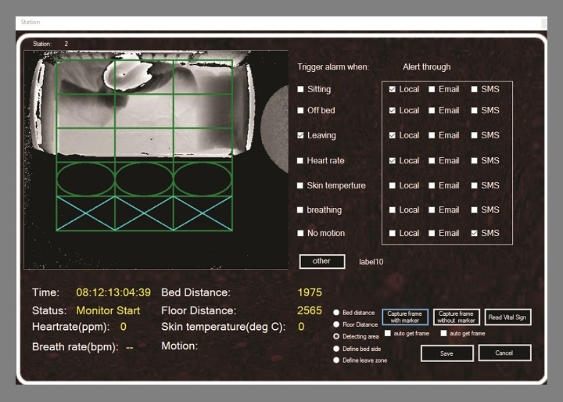Enable the No motion alarm trigger
Screen dimensions: 563x402
(301, 233)
